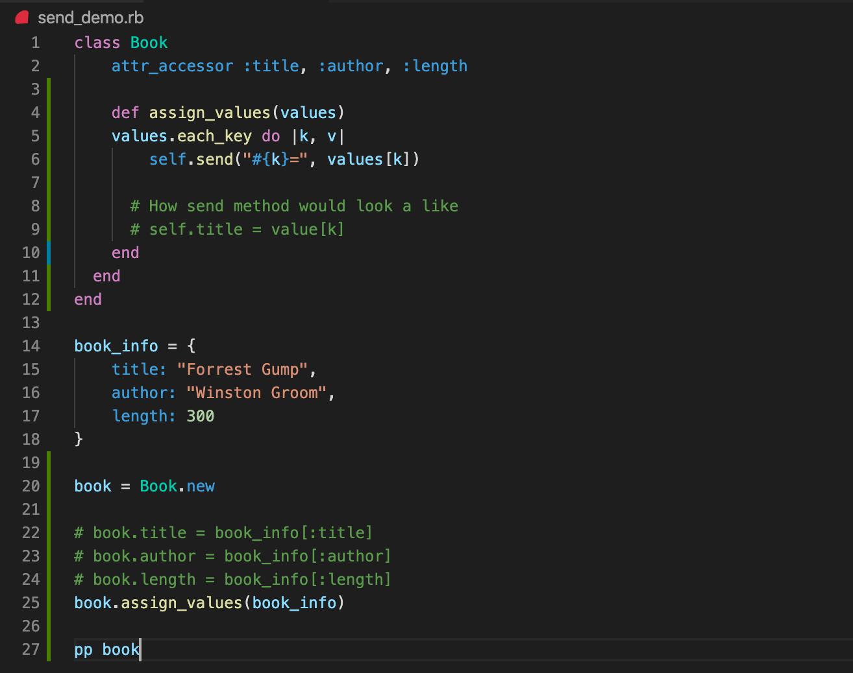Click line number 27 in the gutter
Viewport: 853px width, 673px height.
click(x=31, y=650)
